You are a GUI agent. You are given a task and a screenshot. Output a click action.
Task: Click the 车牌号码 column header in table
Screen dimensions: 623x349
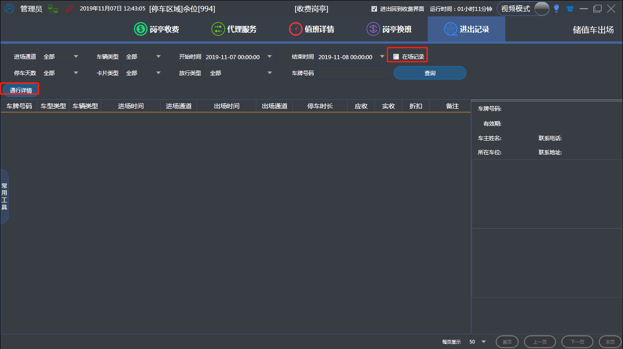click(x=19, y=106)
